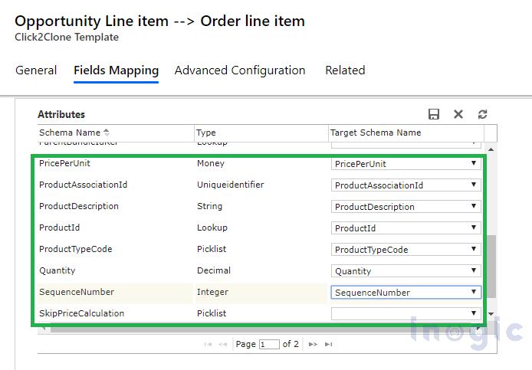Image resolution: width=532 pixels, height=370 pixels.
Task: Click the save icon above the grid
Action: [x=434, y=114]
